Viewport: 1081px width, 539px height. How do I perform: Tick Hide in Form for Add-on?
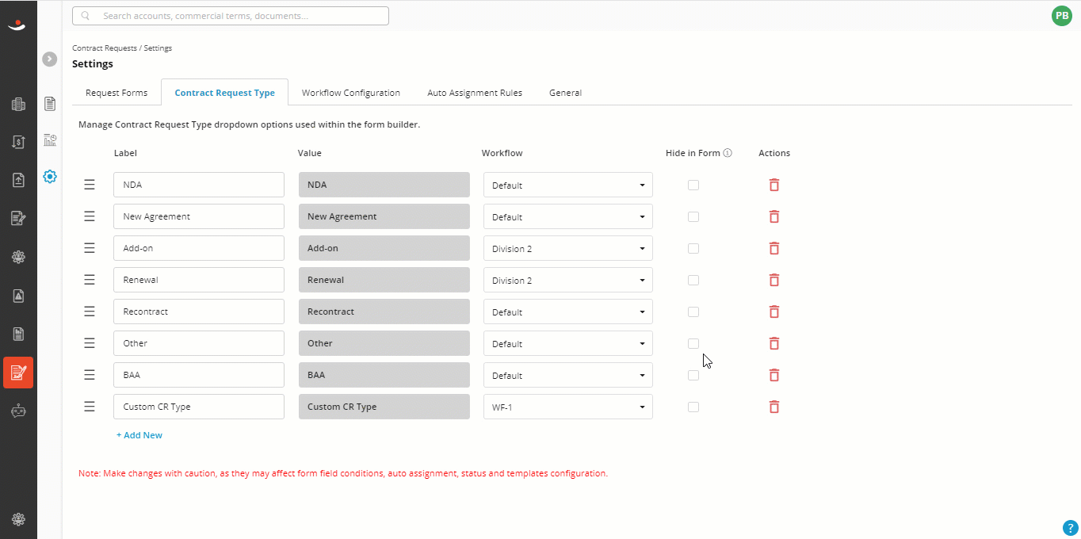point(693,248)
